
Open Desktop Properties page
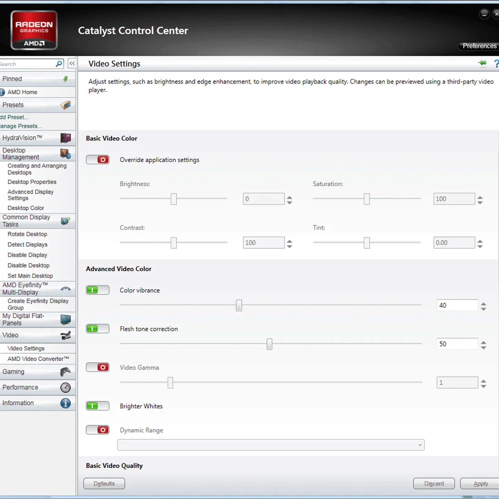coord(32,182)
